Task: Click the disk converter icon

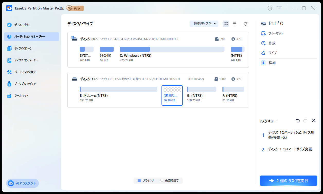Action: coord(10,60)
